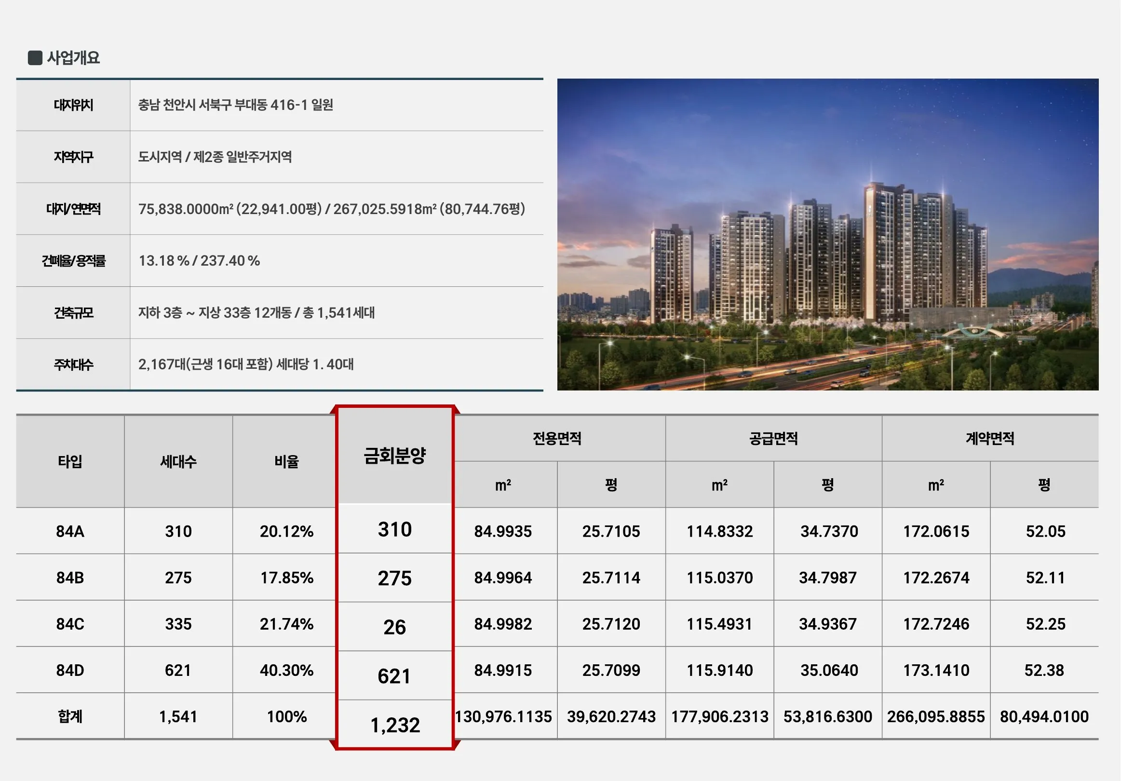The image size is (1121, 781).
Task: Select the 건축규모 row label
Action: (x=73, y=312)
